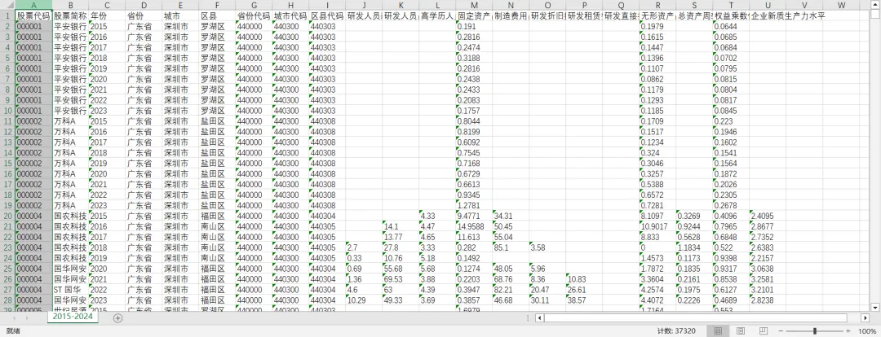Click the zoom in plus button
The image size is (881, 337).
(849, 331)
